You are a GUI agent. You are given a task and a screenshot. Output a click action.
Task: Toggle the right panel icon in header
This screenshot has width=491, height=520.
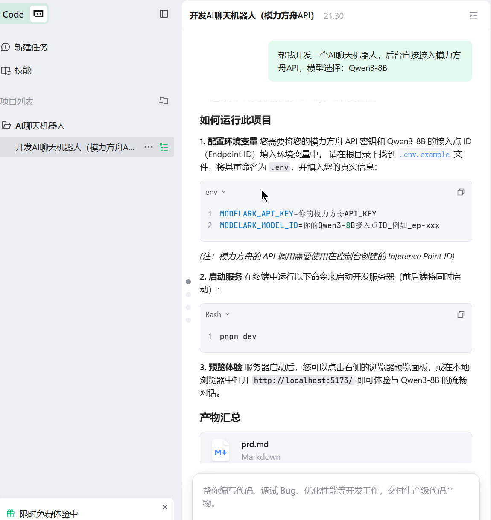473,16
